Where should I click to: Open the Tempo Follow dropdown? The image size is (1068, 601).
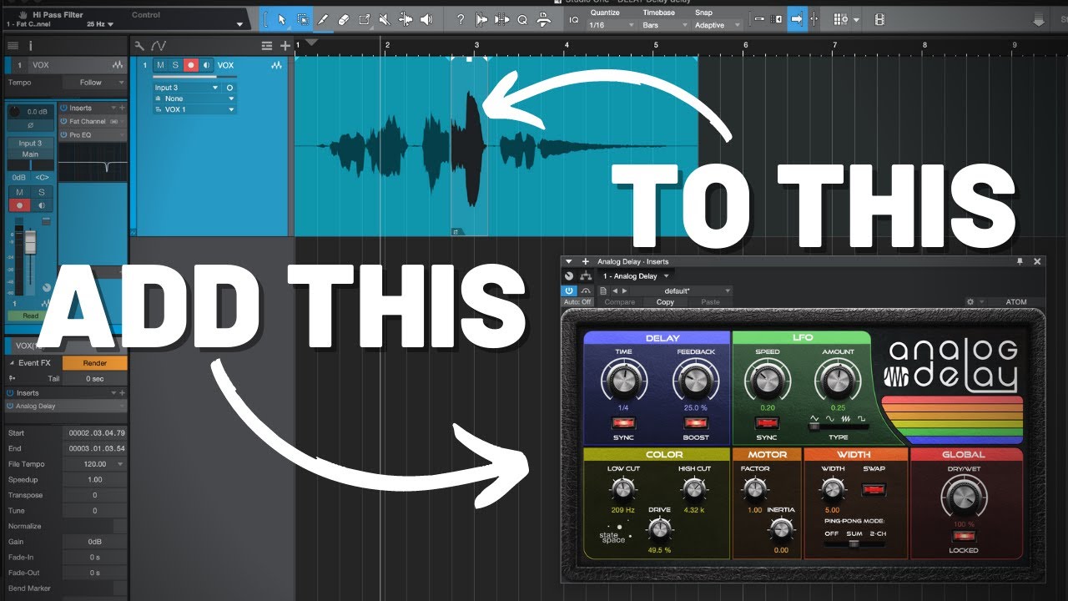coord(96,83)
